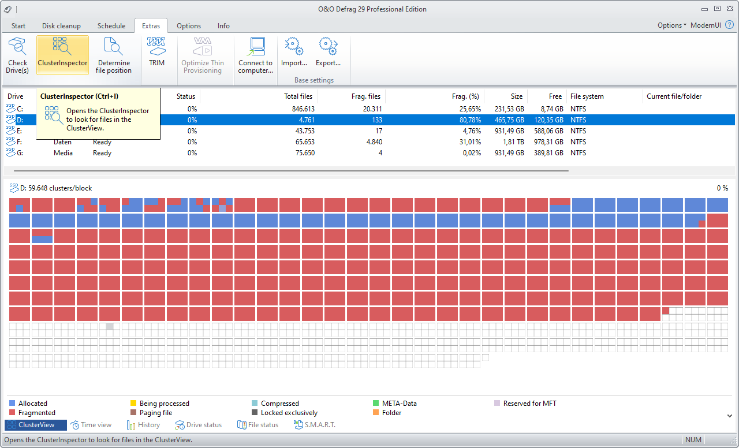This screenshot has width=739, height=448.
Task: Click Current file/folder column header
Action: click(x=674, y=96)
